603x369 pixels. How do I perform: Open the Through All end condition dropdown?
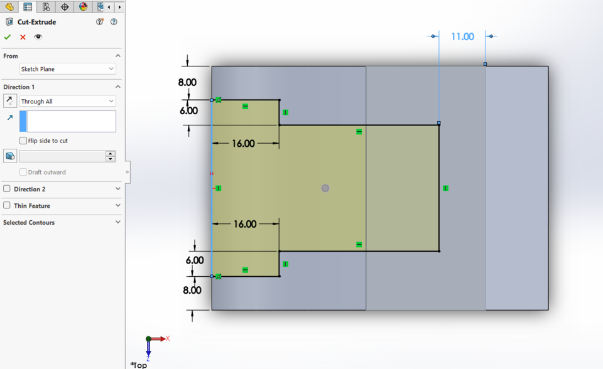pyautogui.click(x=111, y=101)
